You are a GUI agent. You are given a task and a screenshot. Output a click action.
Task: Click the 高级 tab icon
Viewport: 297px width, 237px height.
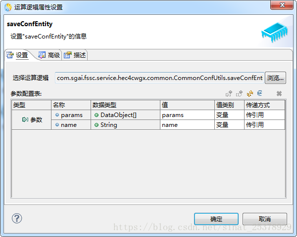click(x=42, y=55)
